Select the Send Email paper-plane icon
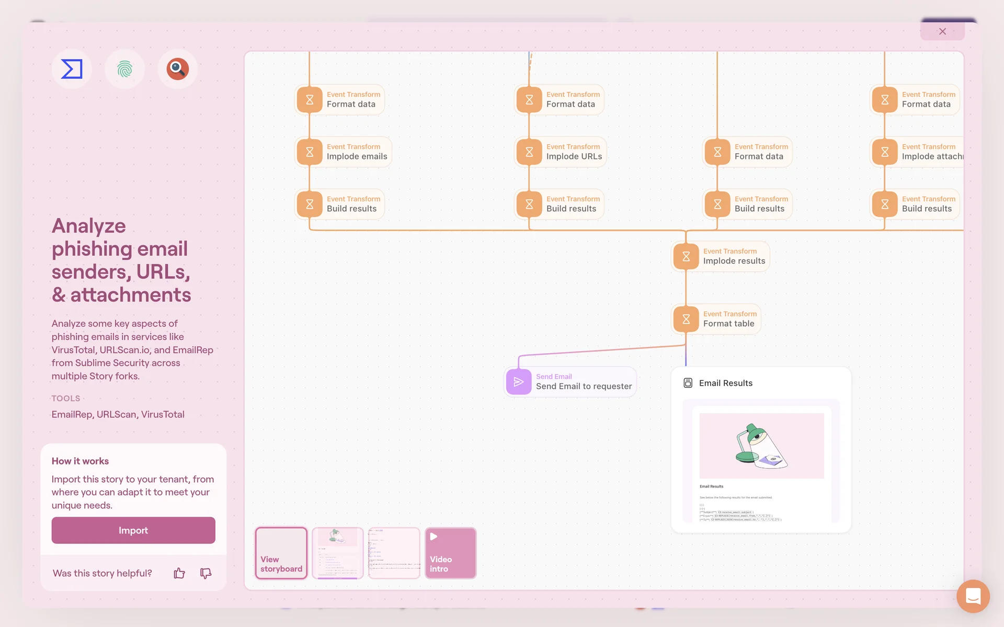The height and width of the screenshot is (627, 1004). click(x=519, y=382)
